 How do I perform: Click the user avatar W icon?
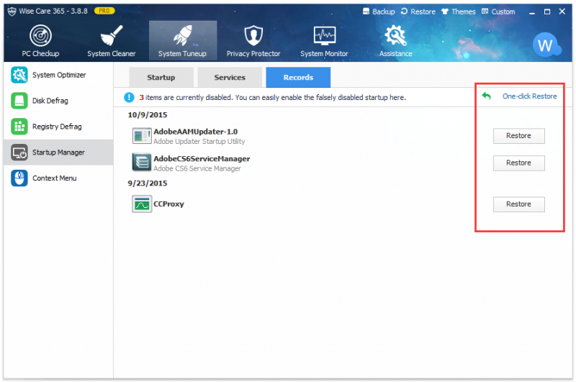546,45
